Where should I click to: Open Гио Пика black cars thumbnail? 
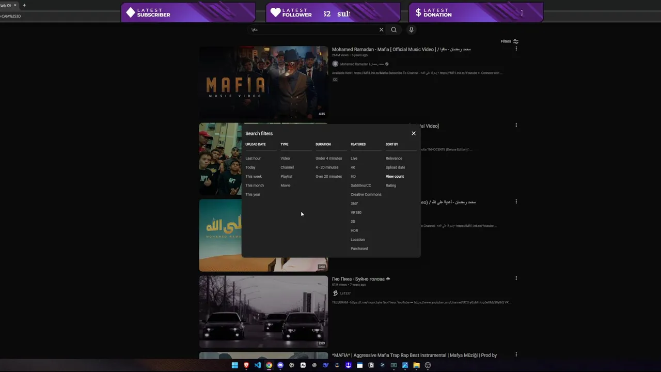coord(263,312)
